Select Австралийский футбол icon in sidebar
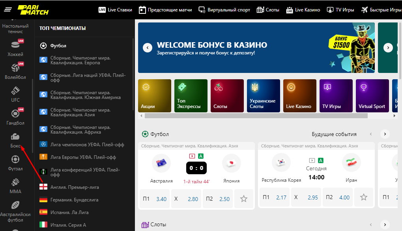 tap(15, 205)
